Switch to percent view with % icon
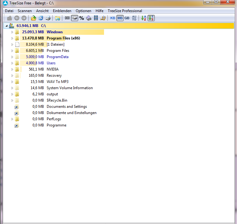 click(82, 18)
